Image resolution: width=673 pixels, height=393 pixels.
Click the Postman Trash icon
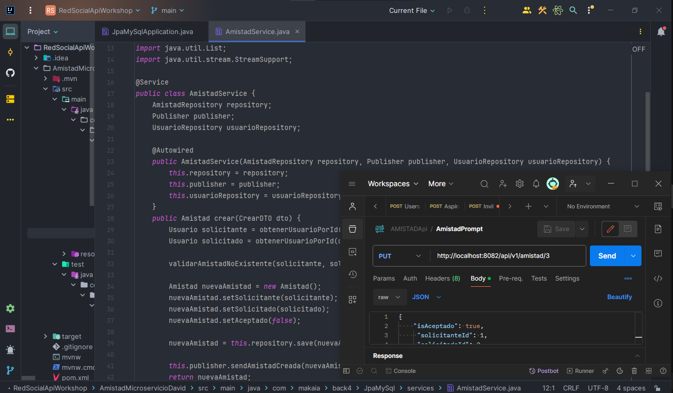634,371
